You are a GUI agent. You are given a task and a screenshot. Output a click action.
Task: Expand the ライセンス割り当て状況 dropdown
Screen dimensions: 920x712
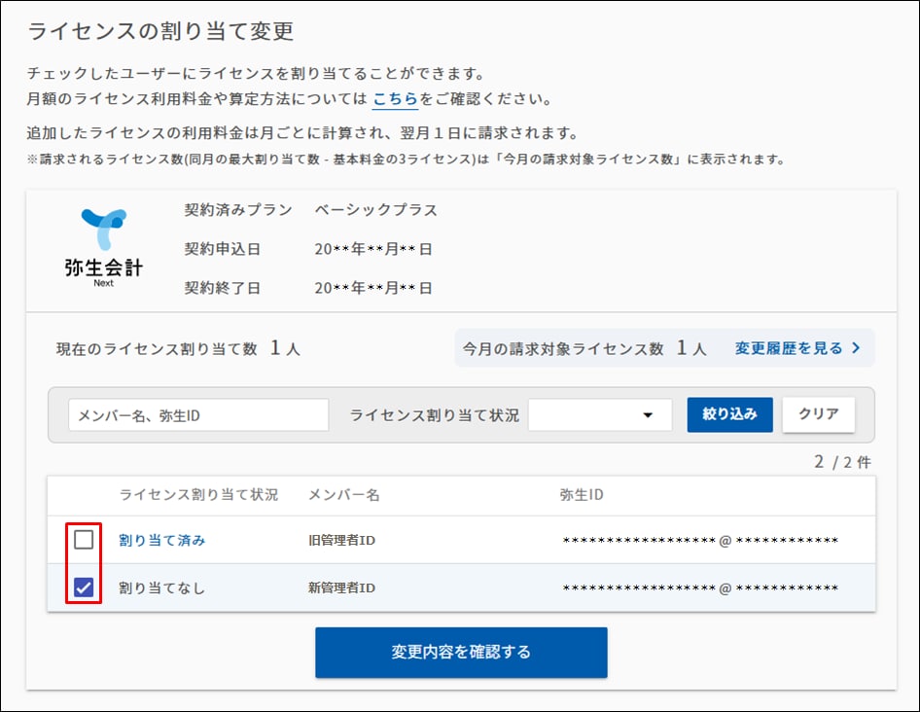599,415
